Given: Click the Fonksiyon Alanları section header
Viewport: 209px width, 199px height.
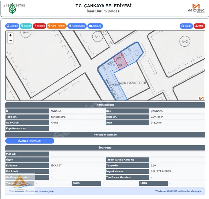Looking at the screenshot, I should [x=105, y=135].
